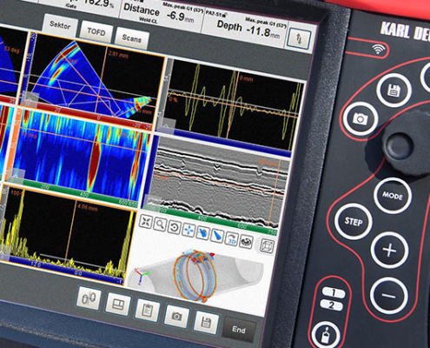Click the XYZ axis gizmo in 3D view
Screen dimensions: 430x348
(x=142, y=275)
